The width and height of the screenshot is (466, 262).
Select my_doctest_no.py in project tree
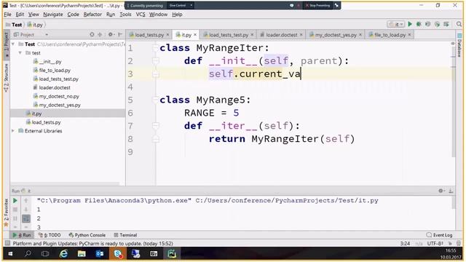[x=56, y=96]
